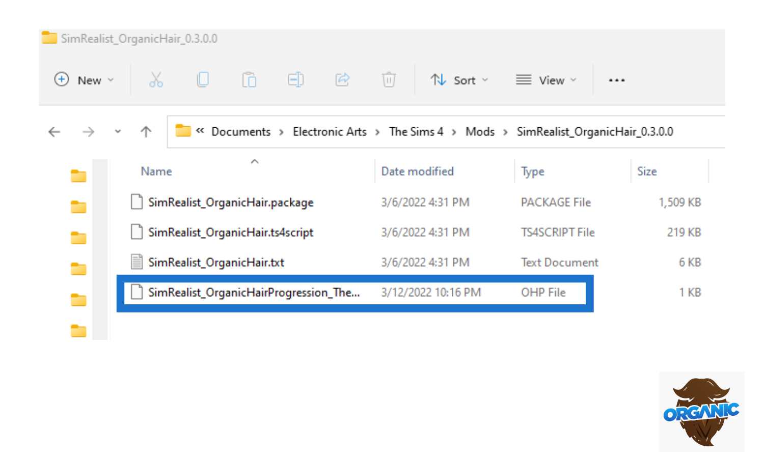Click the TS4SCRIPT File type cell
764x458 pixels.
click(x=558, y=233)
